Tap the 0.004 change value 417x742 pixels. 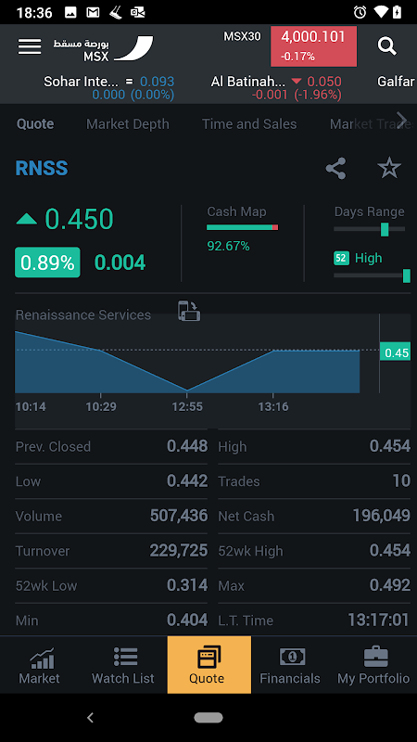(x=120, y=262)
